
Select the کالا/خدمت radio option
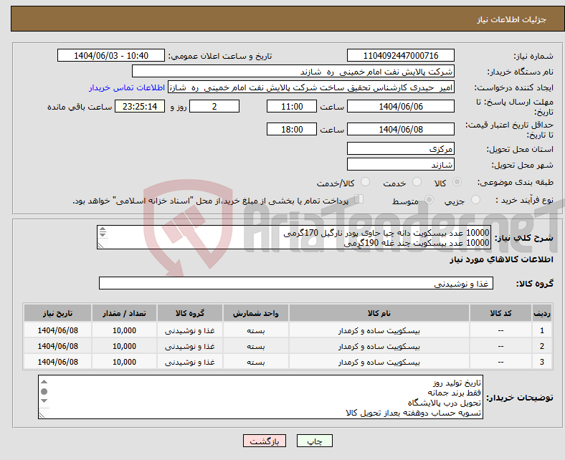365,183
